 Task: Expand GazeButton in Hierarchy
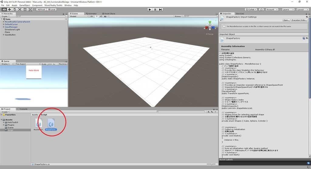click(4, 35)
